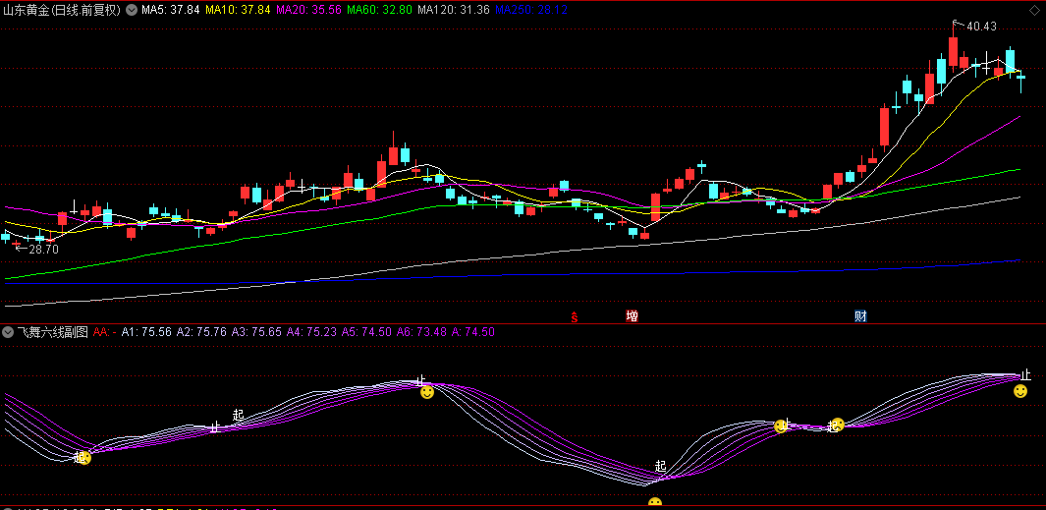Viewport: 1046px width, 510px height.
Task: Select the MA60 green indicator label
Action: (380, 10)
